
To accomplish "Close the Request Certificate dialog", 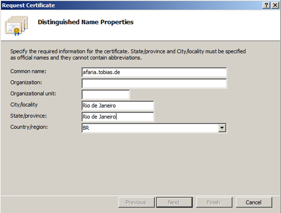I will (x=275, y=5).
